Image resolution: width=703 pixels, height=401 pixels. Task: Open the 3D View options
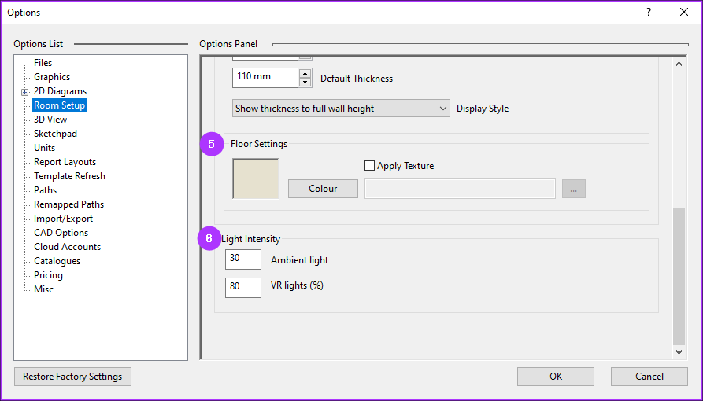(x=50, y=120)
